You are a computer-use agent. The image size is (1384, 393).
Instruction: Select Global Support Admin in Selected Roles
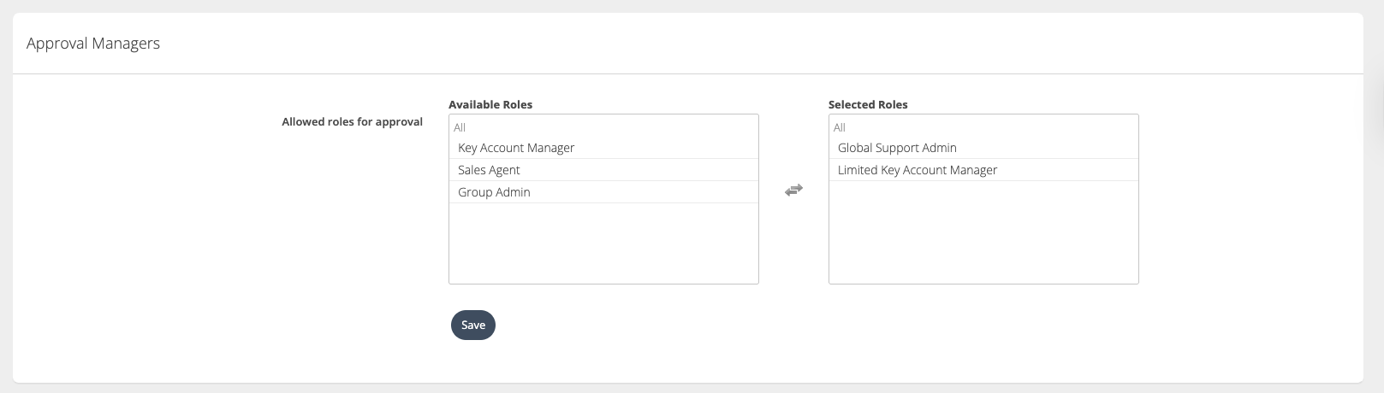[x=897, y=148]
